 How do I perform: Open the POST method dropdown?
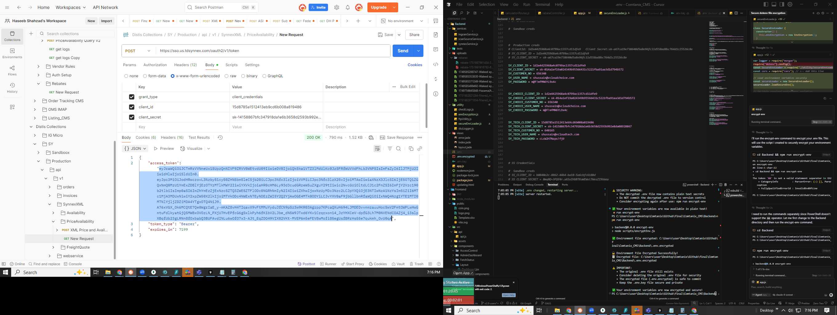point(138,51)
